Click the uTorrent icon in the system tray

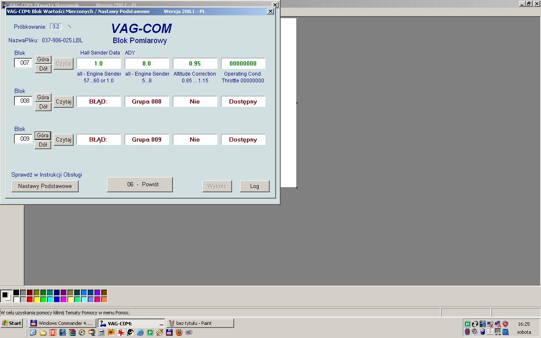[467, 324]
